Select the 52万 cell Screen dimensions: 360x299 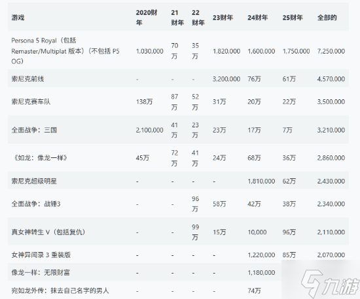(x=195, y=102)
